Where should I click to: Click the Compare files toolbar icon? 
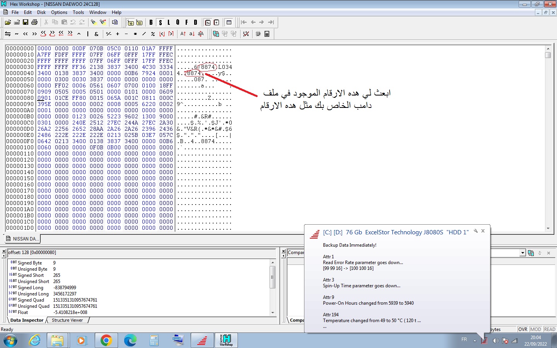pyautogui.click(x=216, y=34)
